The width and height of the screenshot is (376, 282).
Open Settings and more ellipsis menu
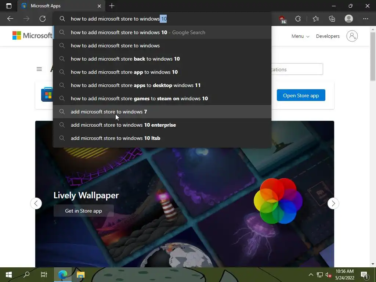click(x=365, y=19)
